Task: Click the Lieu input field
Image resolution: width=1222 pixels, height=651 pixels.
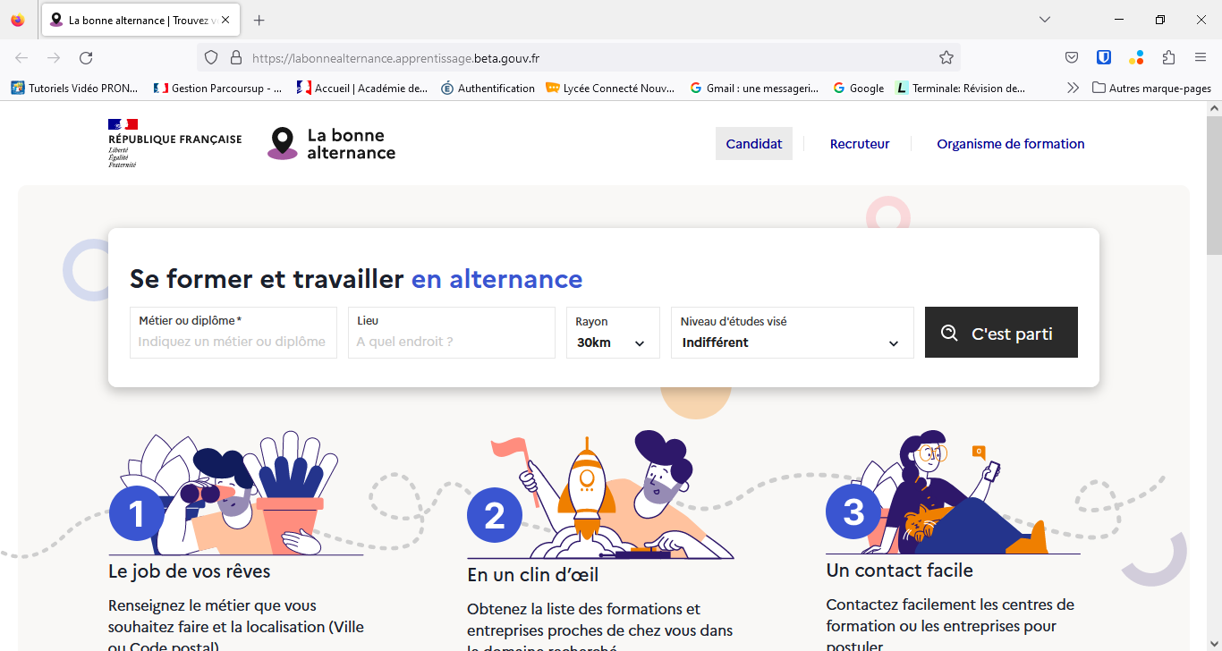Action: (452, 333)
